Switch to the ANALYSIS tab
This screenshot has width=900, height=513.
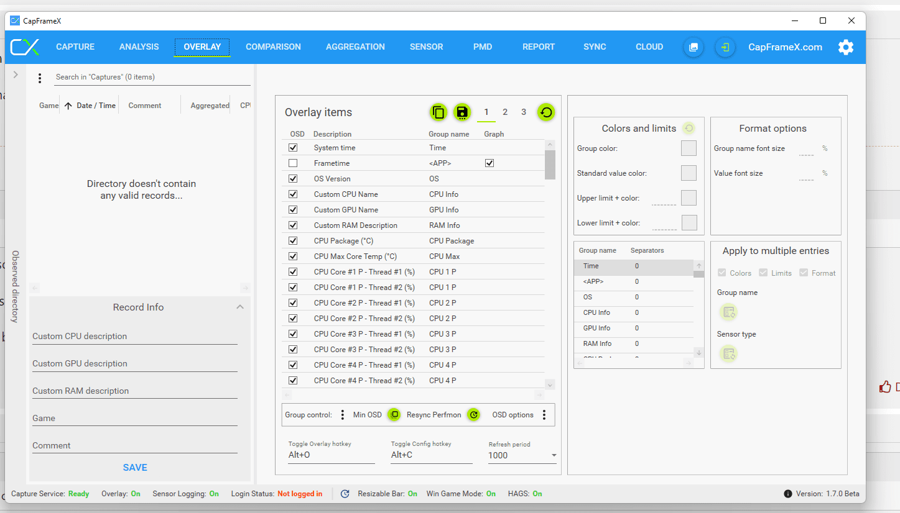[139, 47]
